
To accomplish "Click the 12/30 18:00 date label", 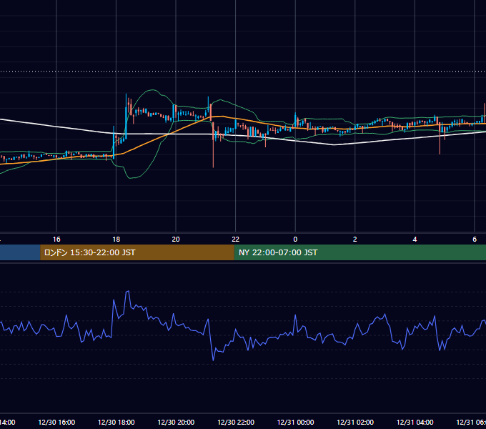I will [116, 422].
